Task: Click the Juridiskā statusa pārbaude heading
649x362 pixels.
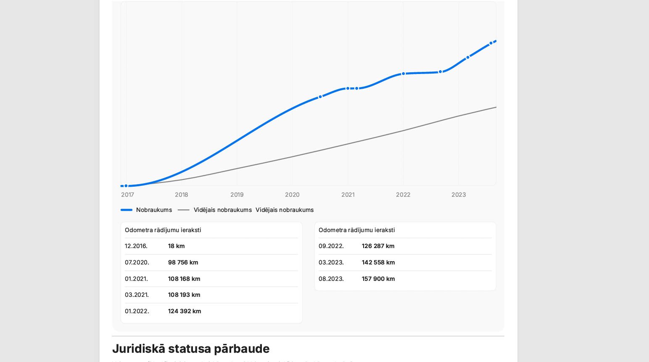Action: point(191,349)
